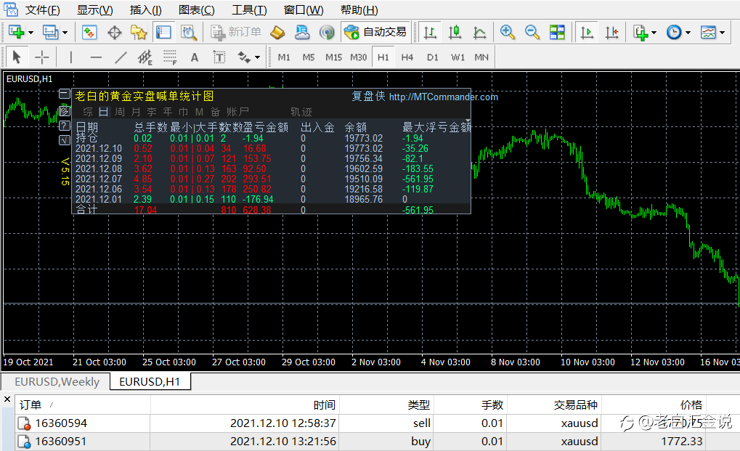Viewport: 740px width, 451px height.
Task: Select the M15 timeframe button
Action: (333, 57)
